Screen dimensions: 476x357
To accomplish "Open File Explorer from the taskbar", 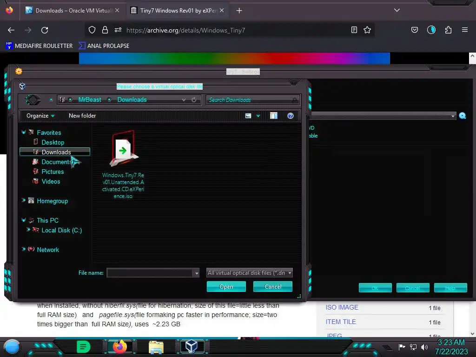I will (x=156, y=347).
